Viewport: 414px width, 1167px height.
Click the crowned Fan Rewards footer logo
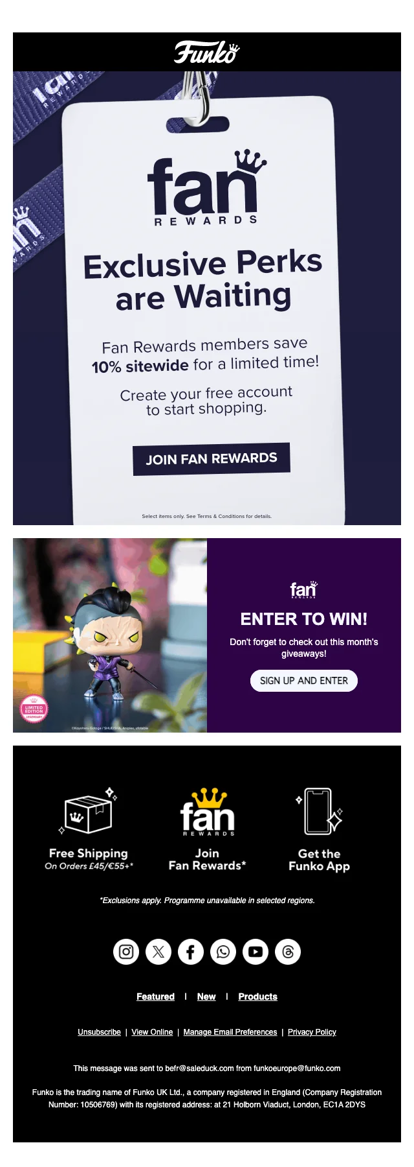pos(207,812)
